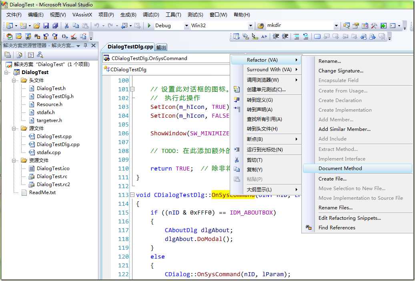Open the Undo history dropdown arrow

click(x=103, y=26)
